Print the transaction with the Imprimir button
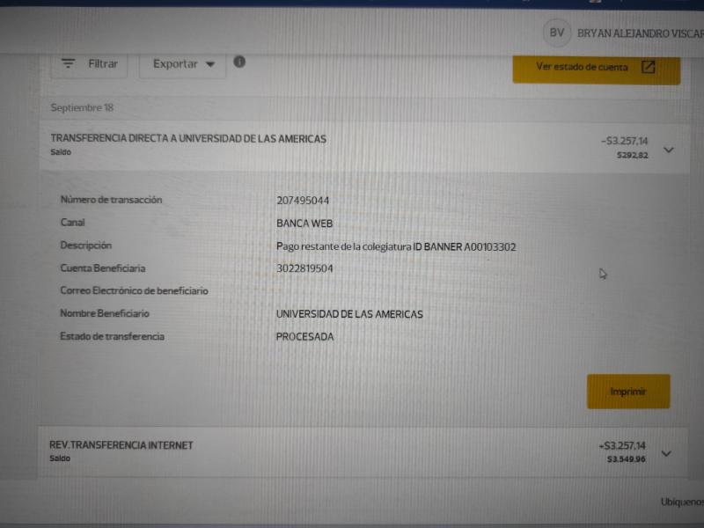Image resolution: width=704 pixels, height=528 pixels. (628, 392)
